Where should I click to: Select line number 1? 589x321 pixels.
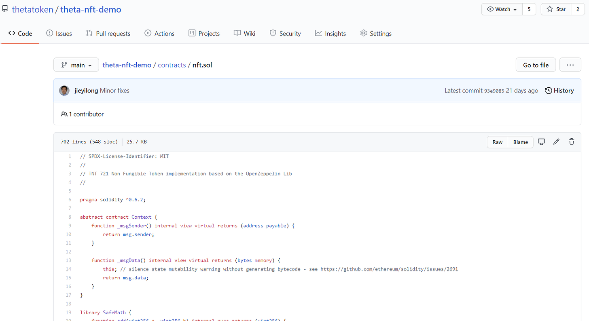(70, 156)
